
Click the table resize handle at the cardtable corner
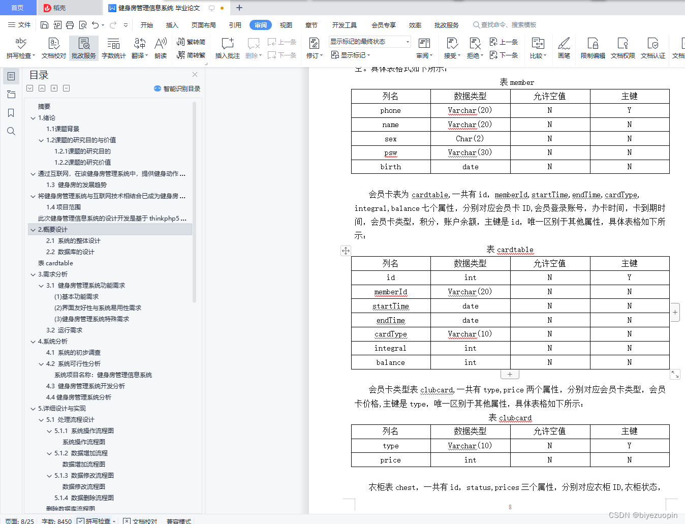675,374
